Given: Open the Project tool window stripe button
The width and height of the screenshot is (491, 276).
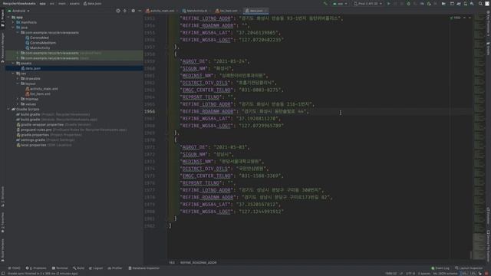Looking at the screenshot, I should (x=2, y=18).
